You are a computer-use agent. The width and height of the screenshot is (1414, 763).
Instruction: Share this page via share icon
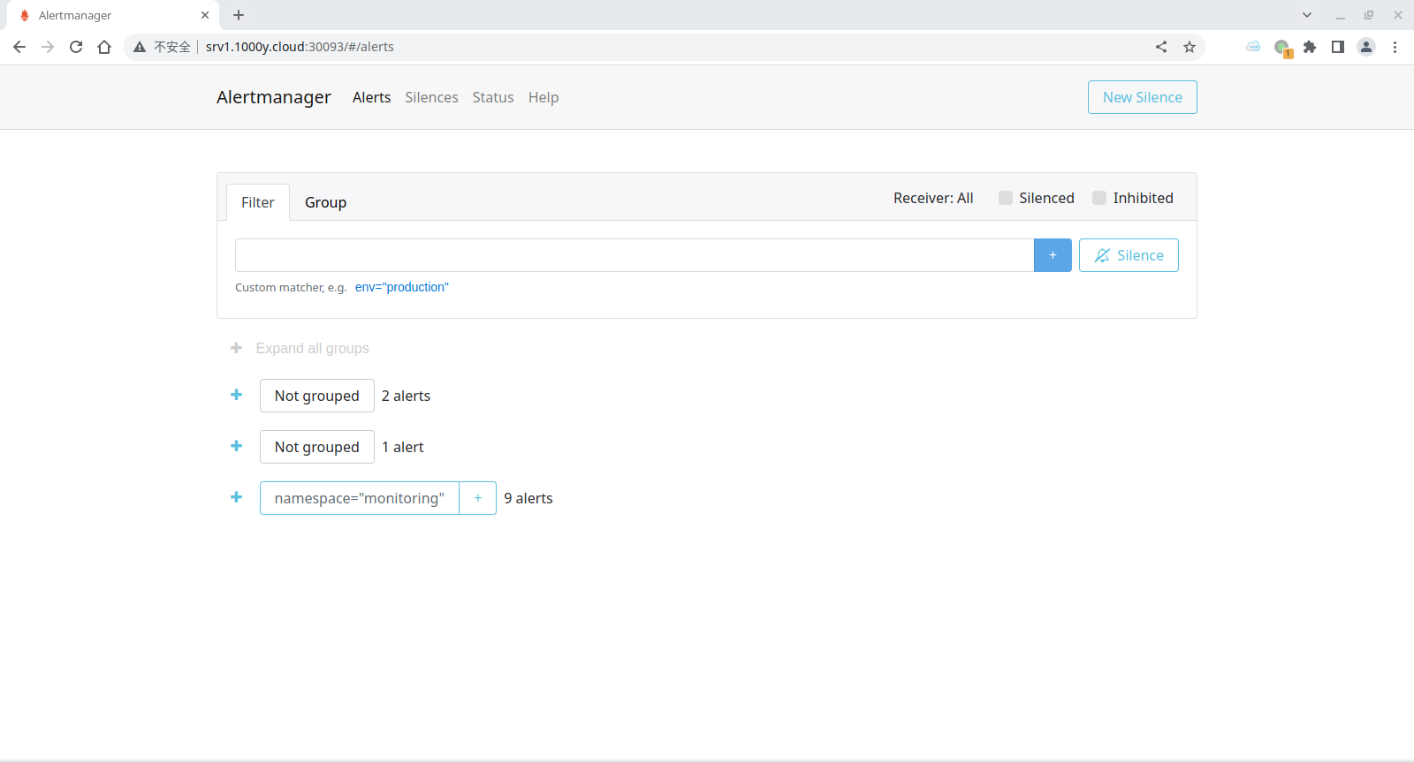[x=1161, y=47]
